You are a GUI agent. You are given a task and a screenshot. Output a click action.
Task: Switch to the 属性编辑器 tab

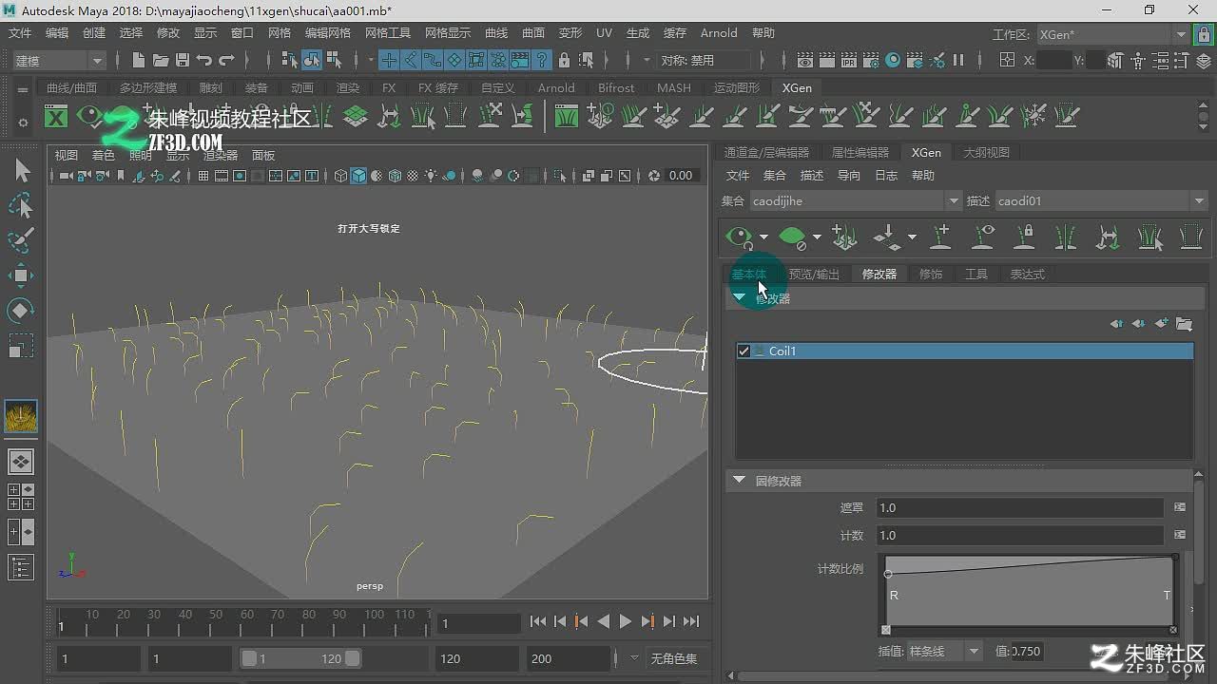click(x=860, y=152)
